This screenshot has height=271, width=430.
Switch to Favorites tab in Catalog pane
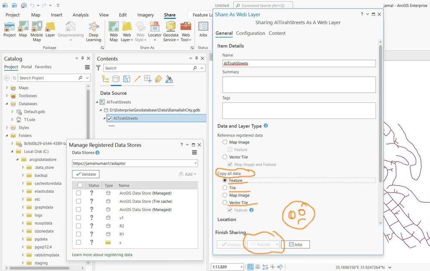43,67
